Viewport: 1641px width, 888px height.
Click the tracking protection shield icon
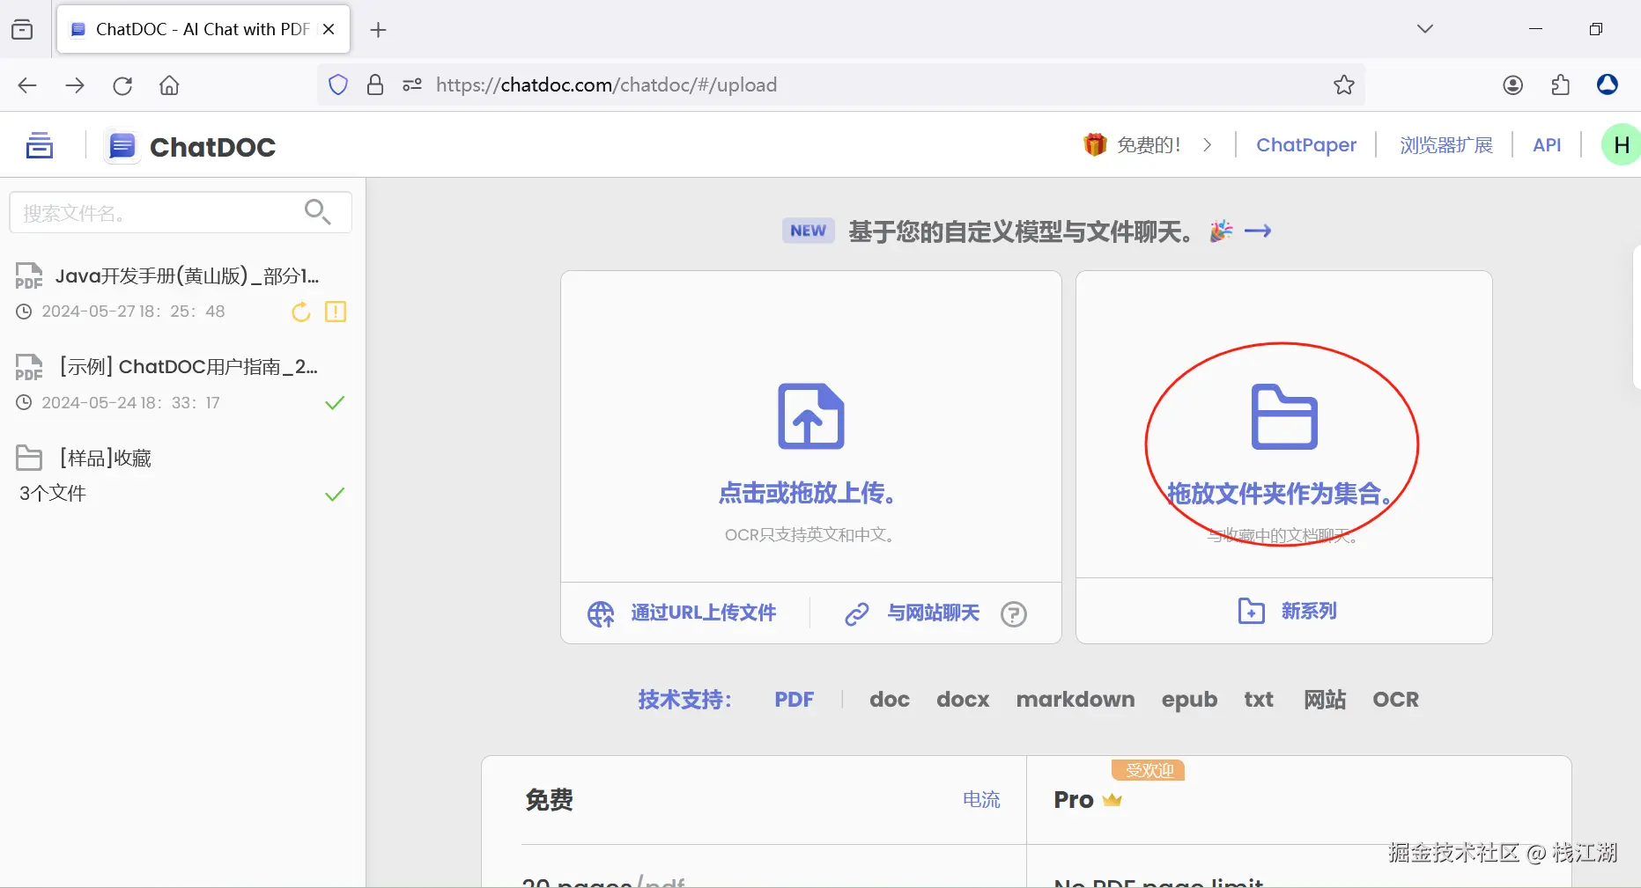[x=338, y=84]
